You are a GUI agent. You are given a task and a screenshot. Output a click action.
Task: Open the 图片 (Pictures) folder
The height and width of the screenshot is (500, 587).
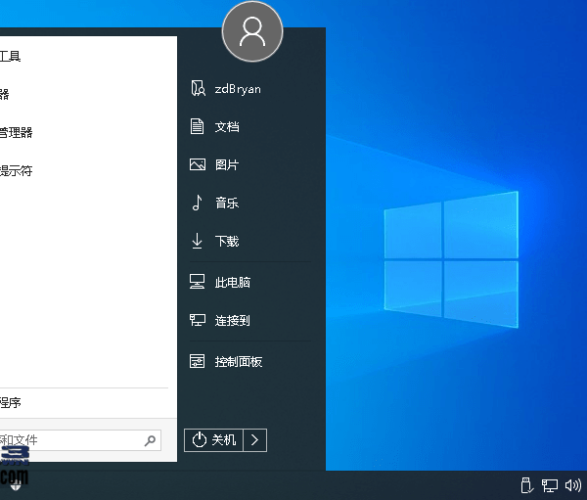(x=227, y=165)
